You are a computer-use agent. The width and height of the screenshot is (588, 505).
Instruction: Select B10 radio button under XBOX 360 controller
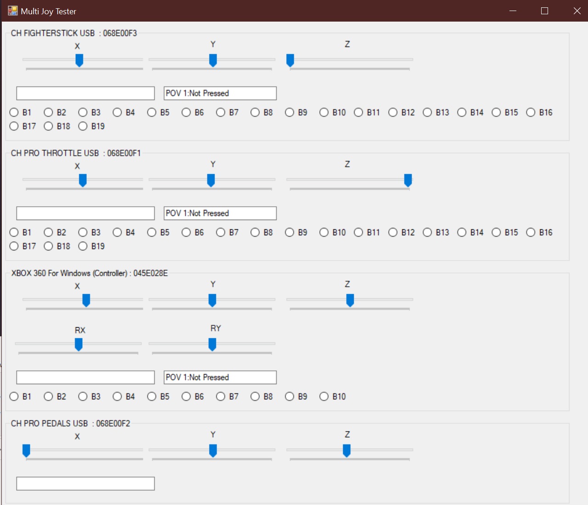click(333, 397)
